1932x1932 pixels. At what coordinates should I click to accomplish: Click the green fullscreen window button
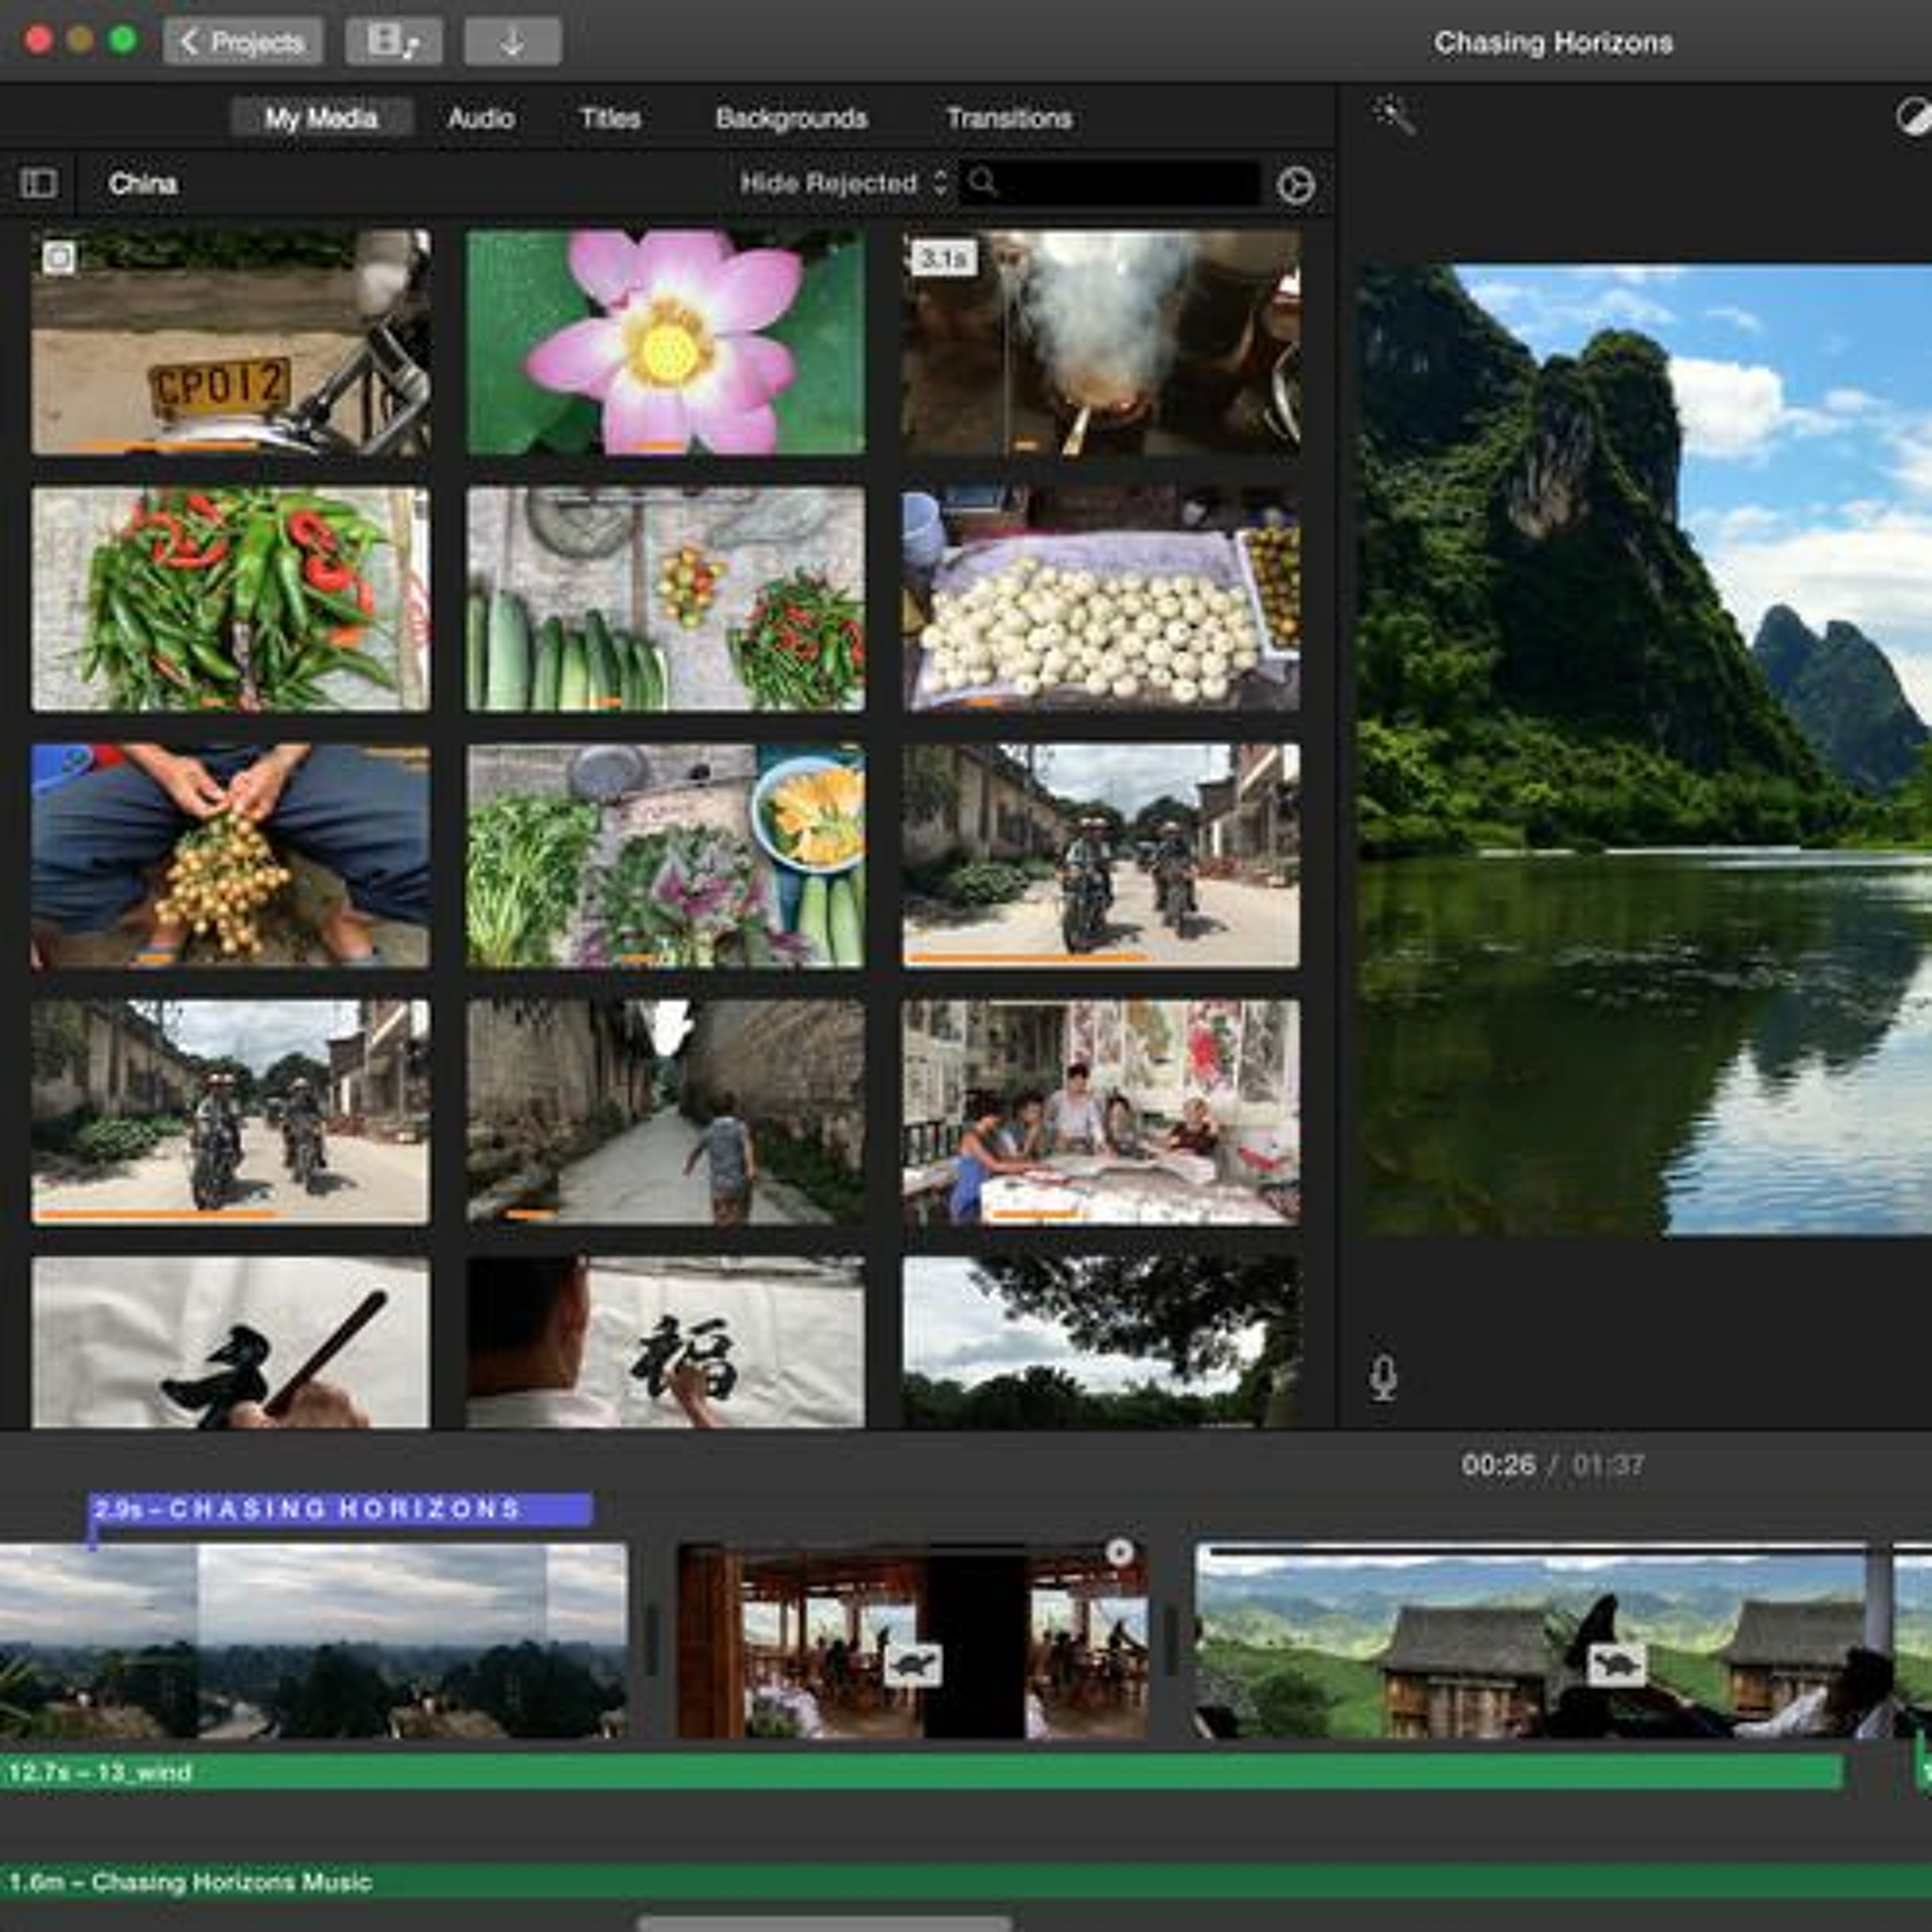[x=123, y=40]
